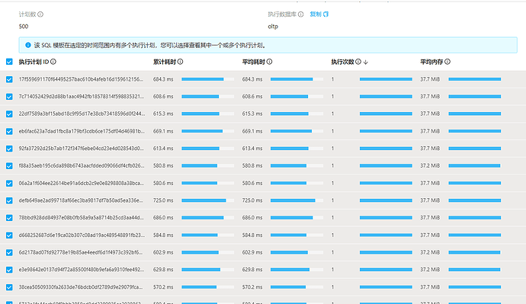Image resolution: width=526 pixels, height=304 pixels.
Task: Click the info icon next to 平均耗时
Action: click(x=269, y=62)
